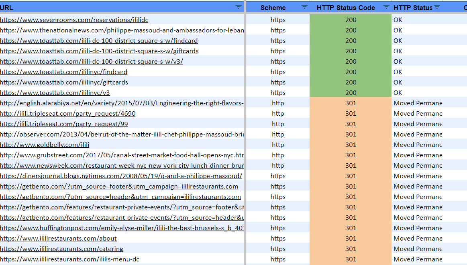Screen dimensions: 467x265
Task: Open the english.alarabiya.net link
Action: pyautogui.click(x=122, y=103)
